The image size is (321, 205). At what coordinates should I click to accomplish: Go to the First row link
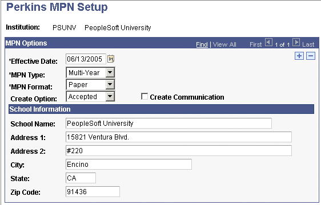(x=256, y=44)
